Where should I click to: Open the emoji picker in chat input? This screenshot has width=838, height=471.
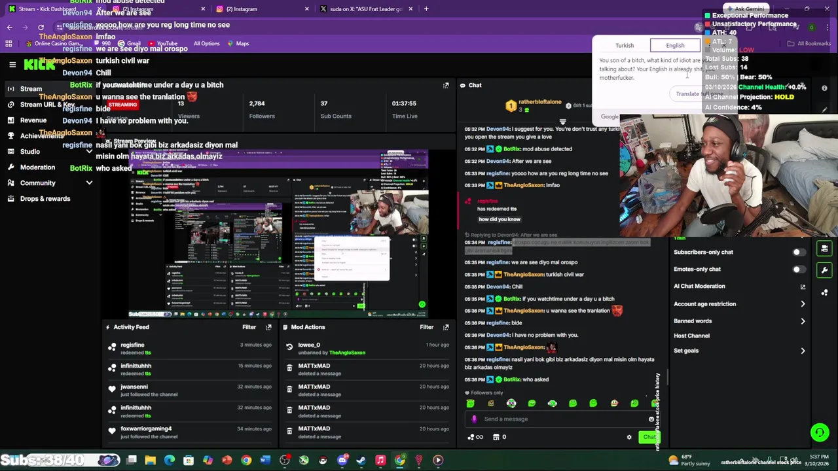coord(651,419)
